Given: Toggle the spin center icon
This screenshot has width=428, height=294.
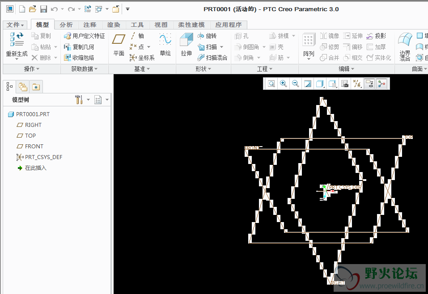Looking at the screenshot, I should [382, 84].
